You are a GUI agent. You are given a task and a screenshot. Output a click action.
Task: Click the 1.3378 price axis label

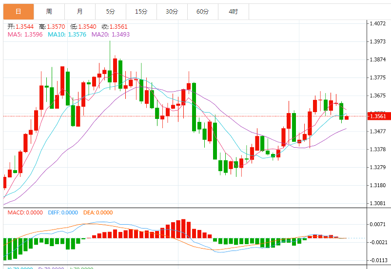377,149
